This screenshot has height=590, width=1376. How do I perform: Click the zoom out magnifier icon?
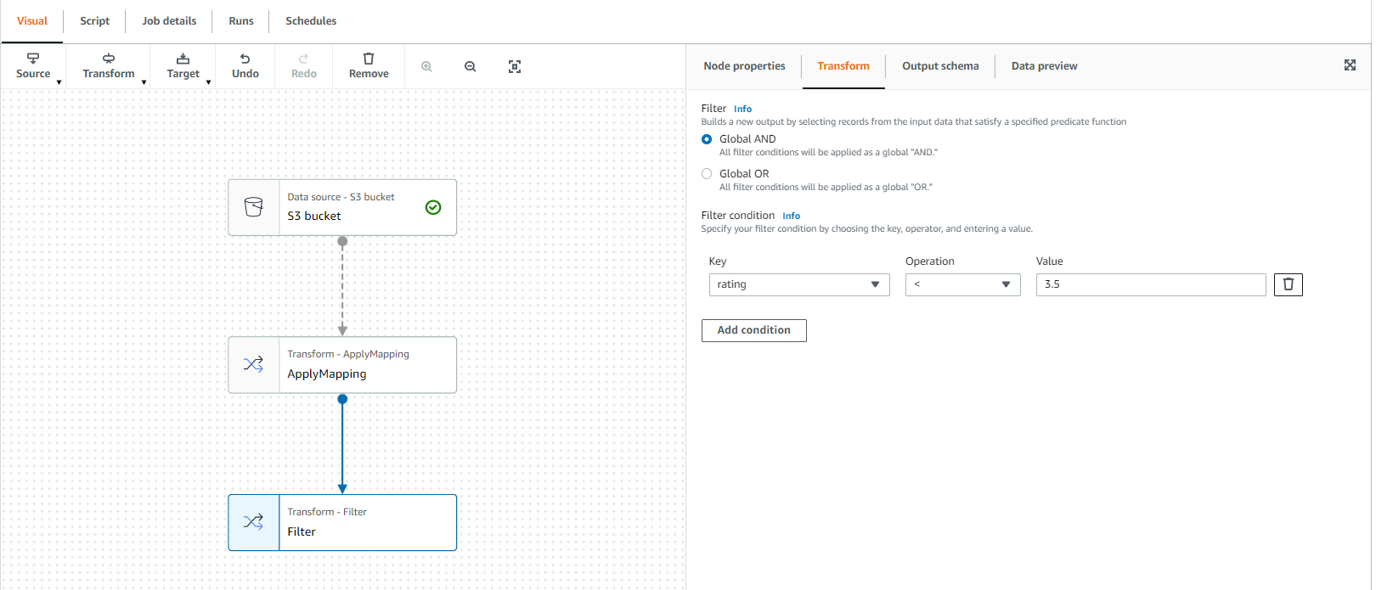[470, 66]
